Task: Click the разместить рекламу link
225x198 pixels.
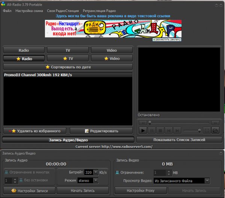Action: (167, 40)
